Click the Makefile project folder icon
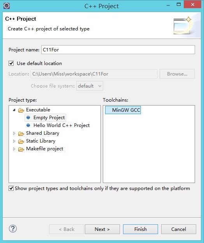The width and height of the screenshot is (204, 243). [x=21, y=149]
